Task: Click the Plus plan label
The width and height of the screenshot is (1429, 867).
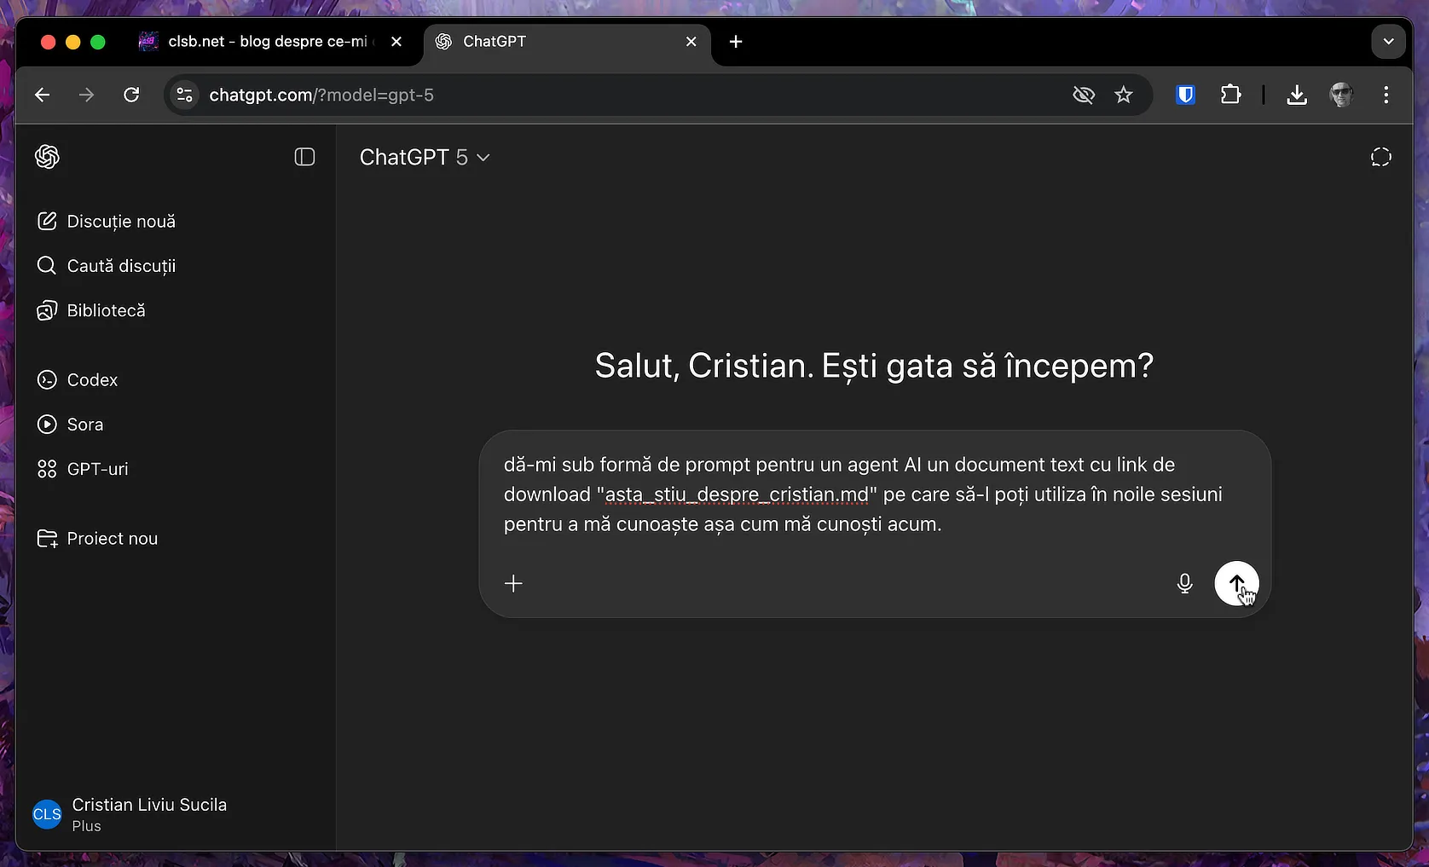Action: [87, 826]
